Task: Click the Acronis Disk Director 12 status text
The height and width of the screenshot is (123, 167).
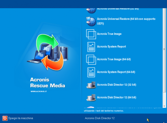Action: click(x=100, y=118)
